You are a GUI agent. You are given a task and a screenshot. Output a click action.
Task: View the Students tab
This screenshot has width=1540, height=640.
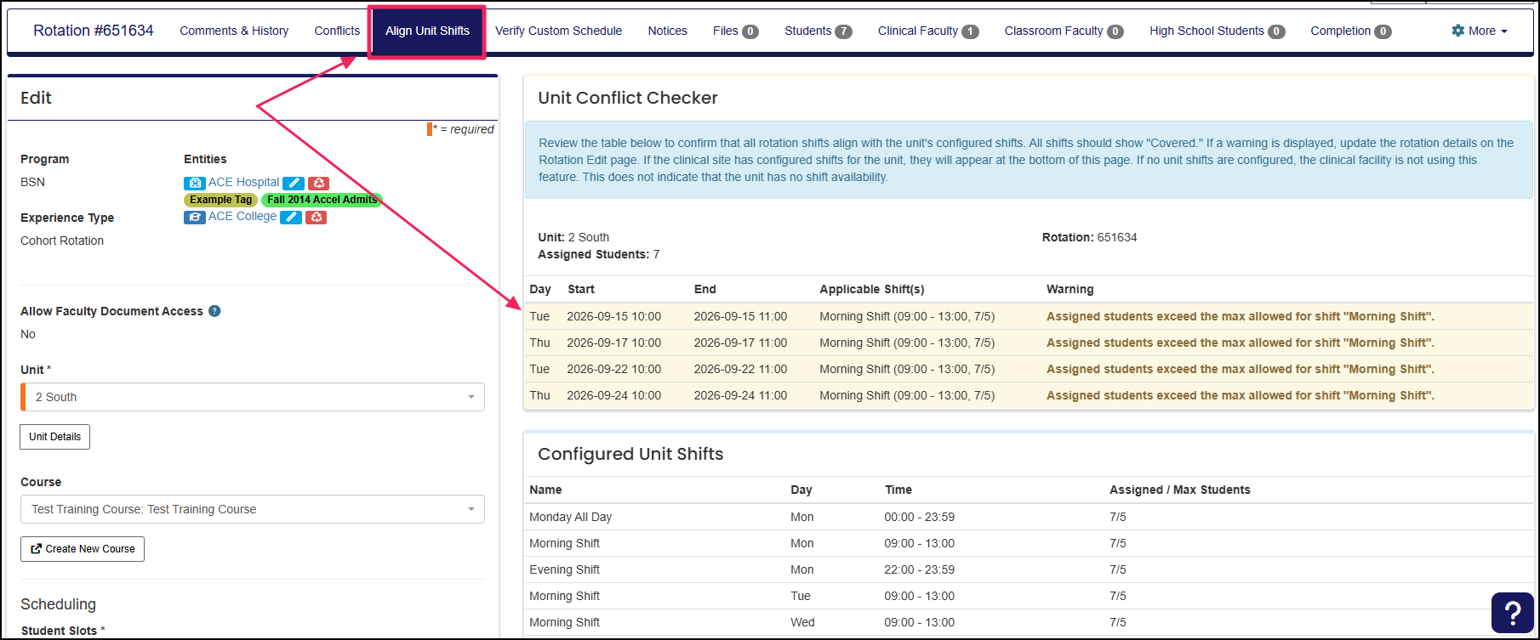(x=818, y=31)
